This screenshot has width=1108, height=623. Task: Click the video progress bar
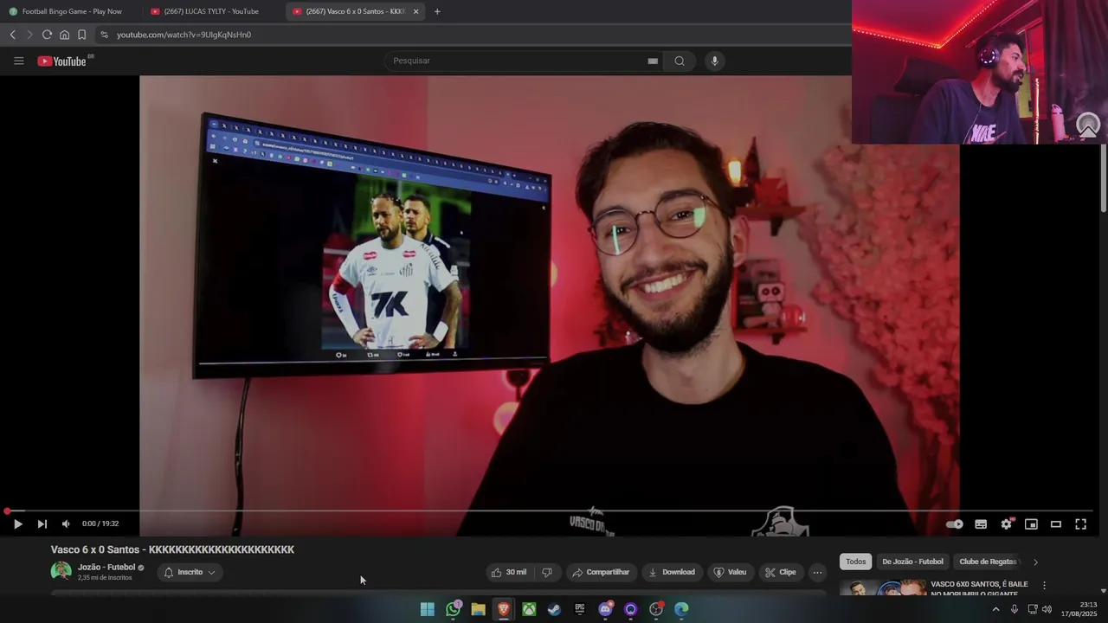(550, 511)
